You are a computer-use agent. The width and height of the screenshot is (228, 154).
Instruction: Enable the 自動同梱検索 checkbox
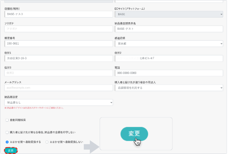pyautogui.click(x=7, y=120)
